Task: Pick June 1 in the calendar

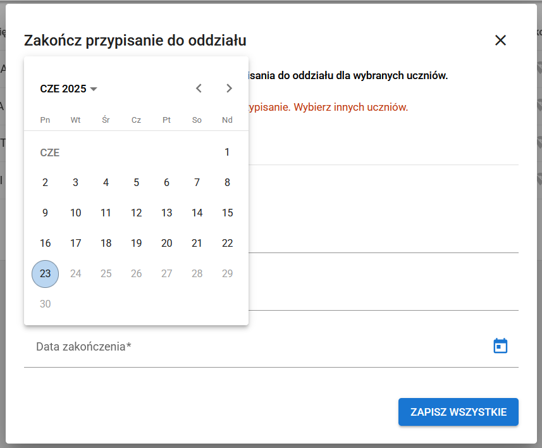Action: (227, 152)
